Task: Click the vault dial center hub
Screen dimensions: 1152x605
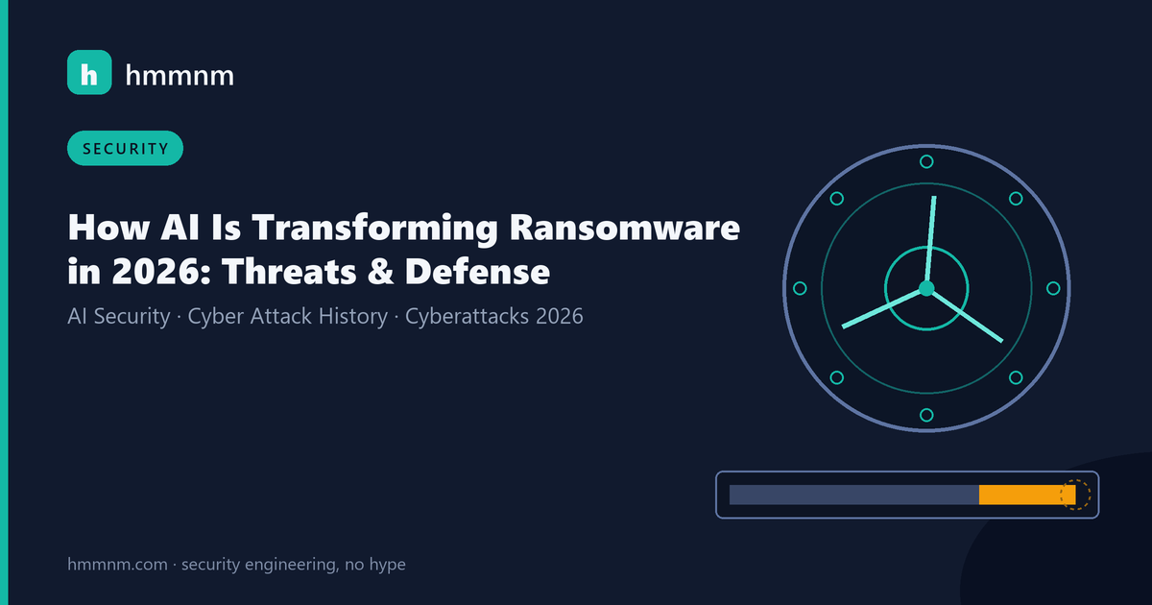Action: pos(926,289)
